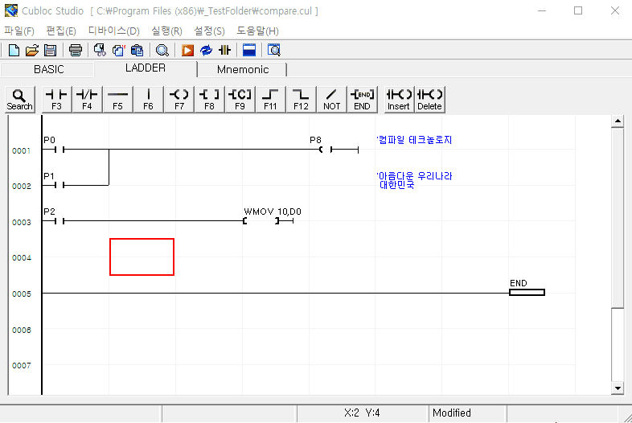Save the program using the floppy disk icon

point(50,50)
